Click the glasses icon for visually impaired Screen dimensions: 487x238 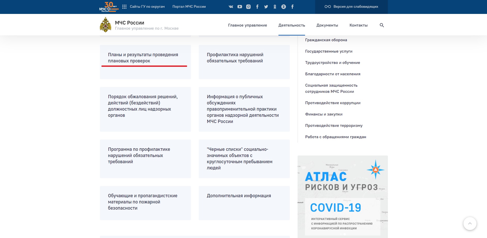point(328,7)
